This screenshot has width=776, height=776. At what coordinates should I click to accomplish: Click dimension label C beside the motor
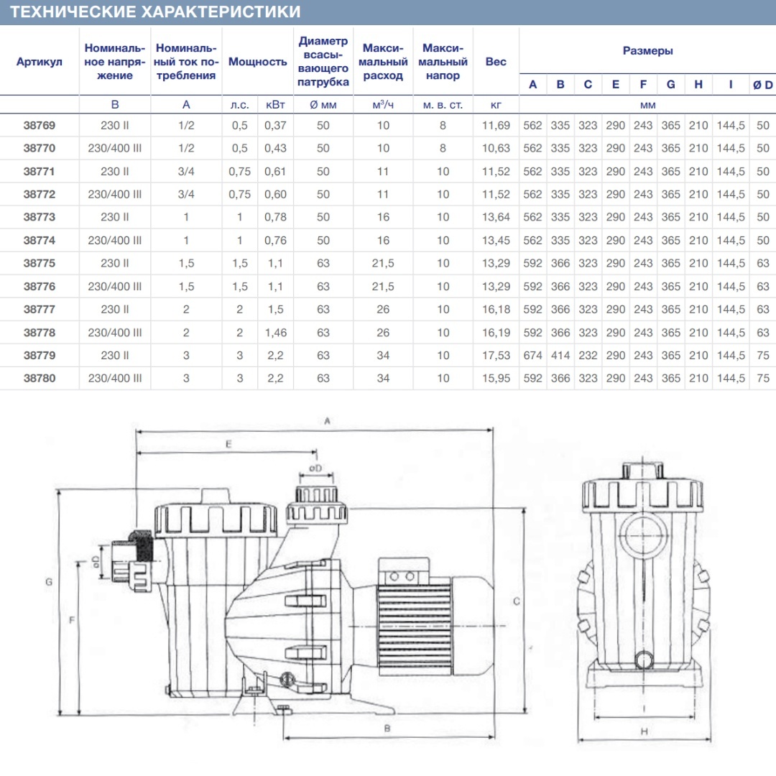pyautogui.click(x=516, y=601)
